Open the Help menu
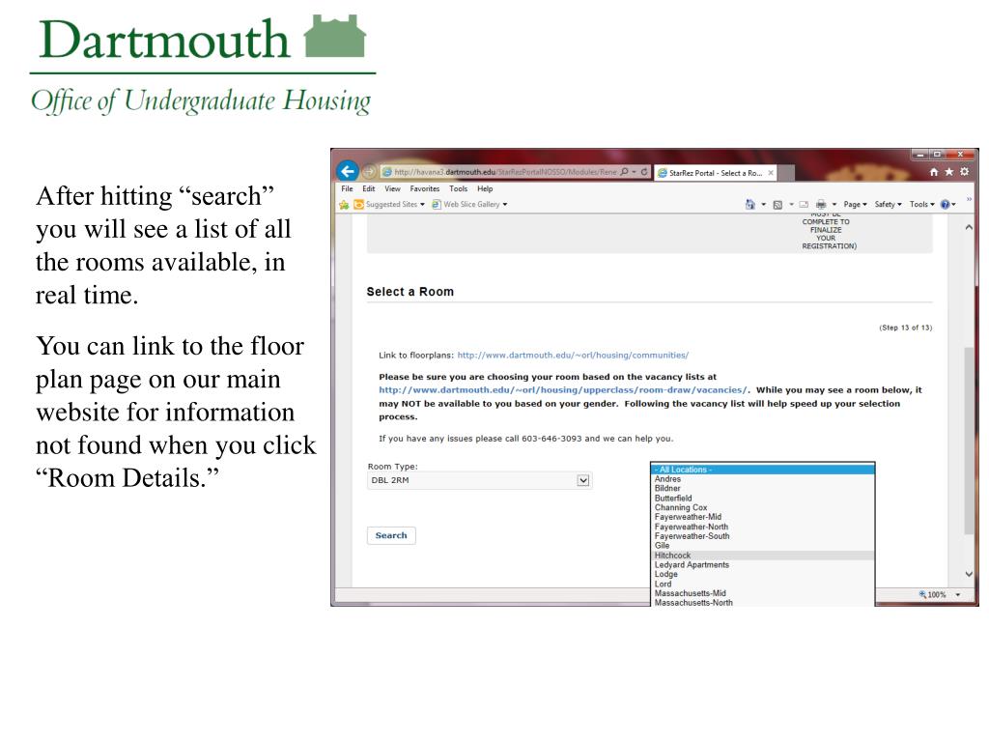Image resolution: width=989 pixels, height=742 pixels. [485, 188]
